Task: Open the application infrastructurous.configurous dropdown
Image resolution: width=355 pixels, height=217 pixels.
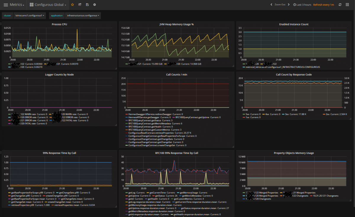Action: coord(83,15)
